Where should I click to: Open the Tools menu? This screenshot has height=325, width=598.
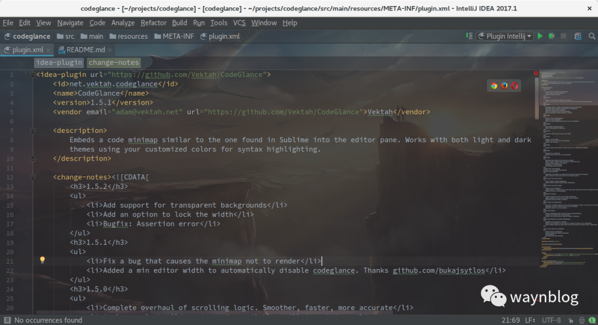coord(219,23)
